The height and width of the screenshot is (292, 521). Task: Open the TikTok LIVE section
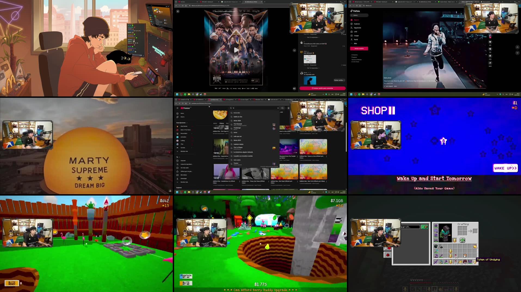tap(356, 32)
